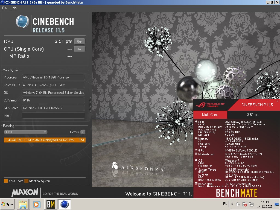Open the File menu
Viewport: 280px width, 210px height.
click(4, 8)
